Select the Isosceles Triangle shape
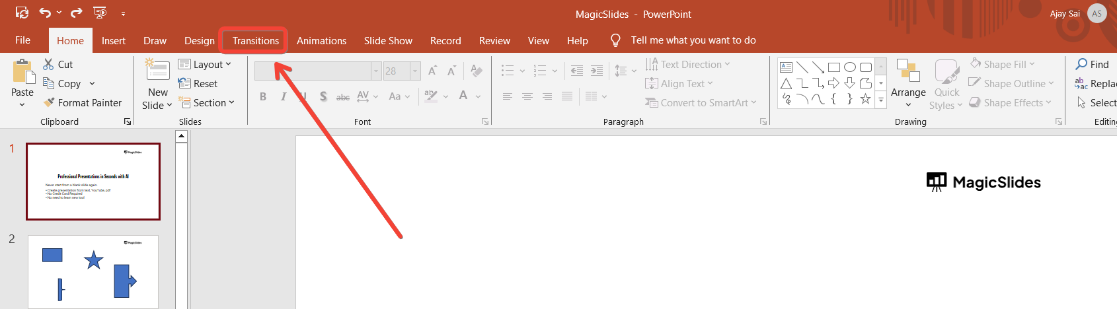The image size is (1117, 309). click(786, 83)
